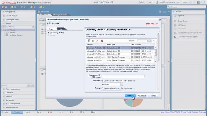
Task: Click the jobs status icon showing 3
Action: coord(81,112)
